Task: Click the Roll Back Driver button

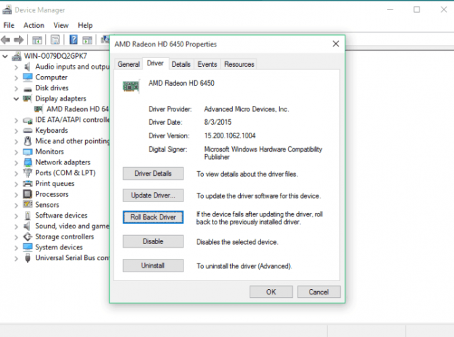Action: (153, 217)
